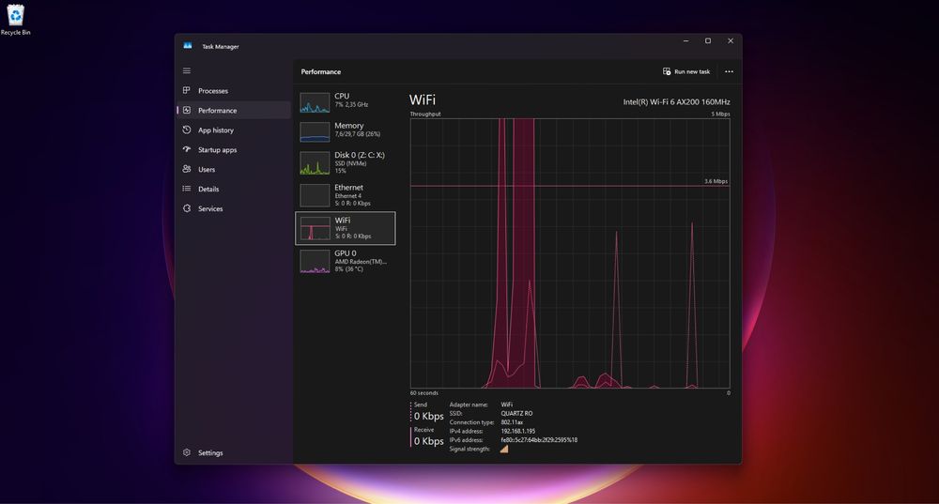This screenshot has width=939, height=504.
Task: Select the Disk 0 mini graph thumbnail
Action: point(315,162)
